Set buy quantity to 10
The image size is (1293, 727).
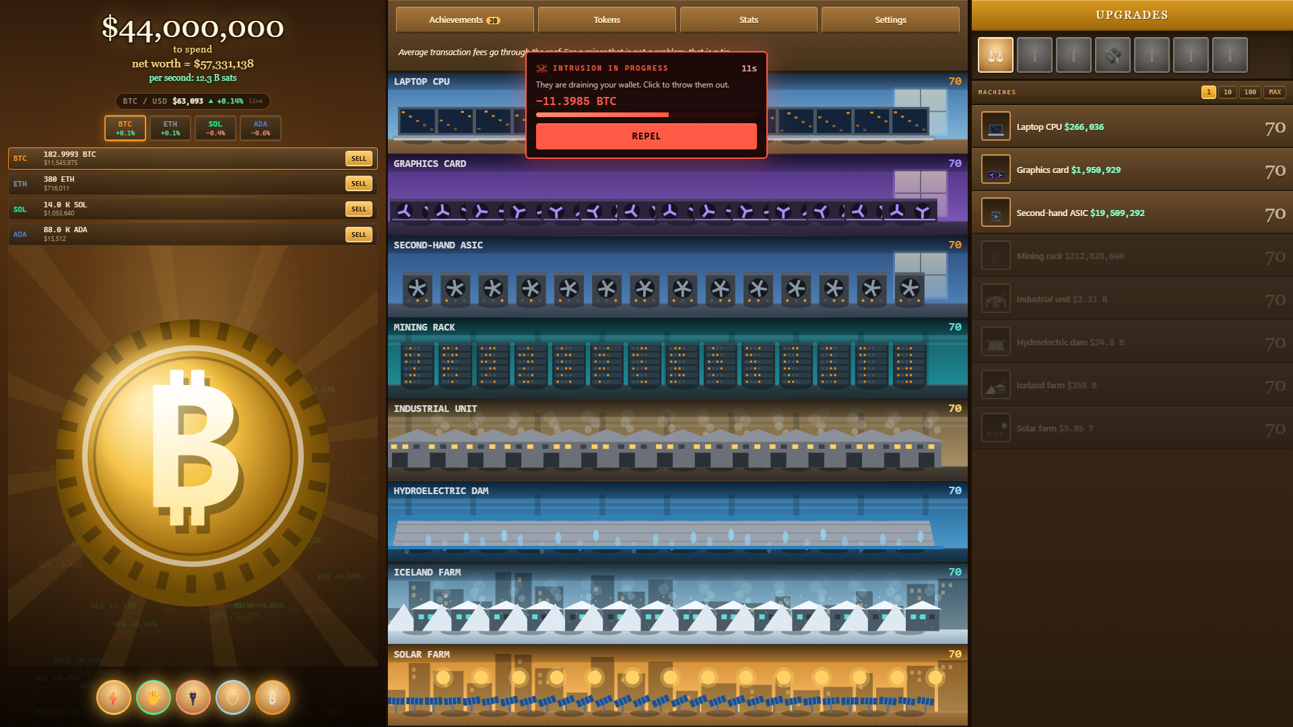coord(1228,92)
